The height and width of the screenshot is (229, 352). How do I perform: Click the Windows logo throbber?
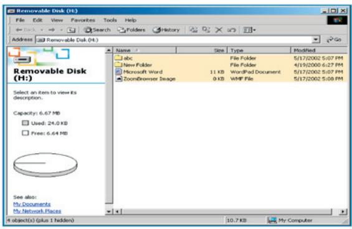(337, 20)
